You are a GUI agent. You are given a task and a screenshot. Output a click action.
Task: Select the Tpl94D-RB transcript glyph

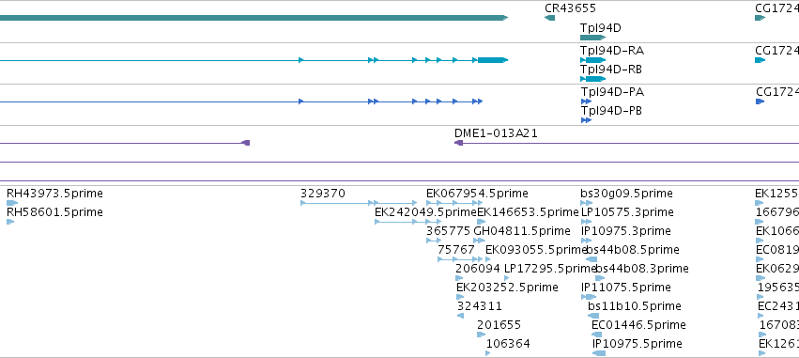click(x=592, y=79)
